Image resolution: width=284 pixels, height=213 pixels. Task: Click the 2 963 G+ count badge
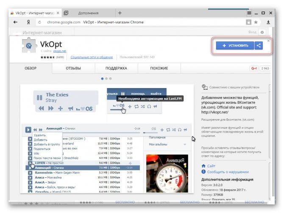click(x=265, y=69)
